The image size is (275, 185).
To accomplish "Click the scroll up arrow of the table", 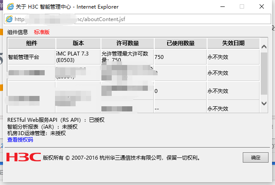I will [264, 47].
